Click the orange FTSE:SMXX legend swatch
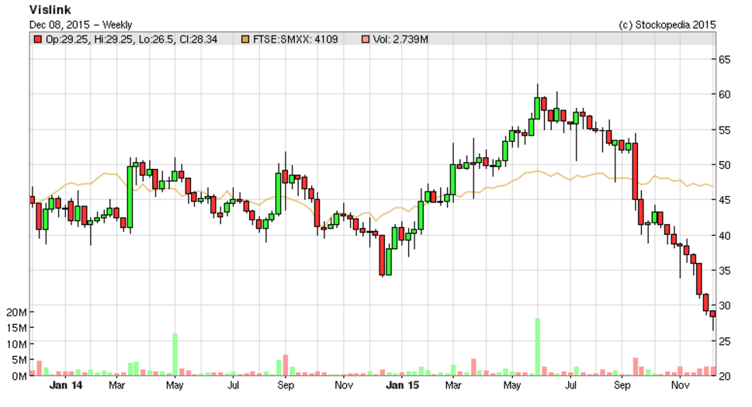This screenshot has width=752, height=407. tap(245, 40)
